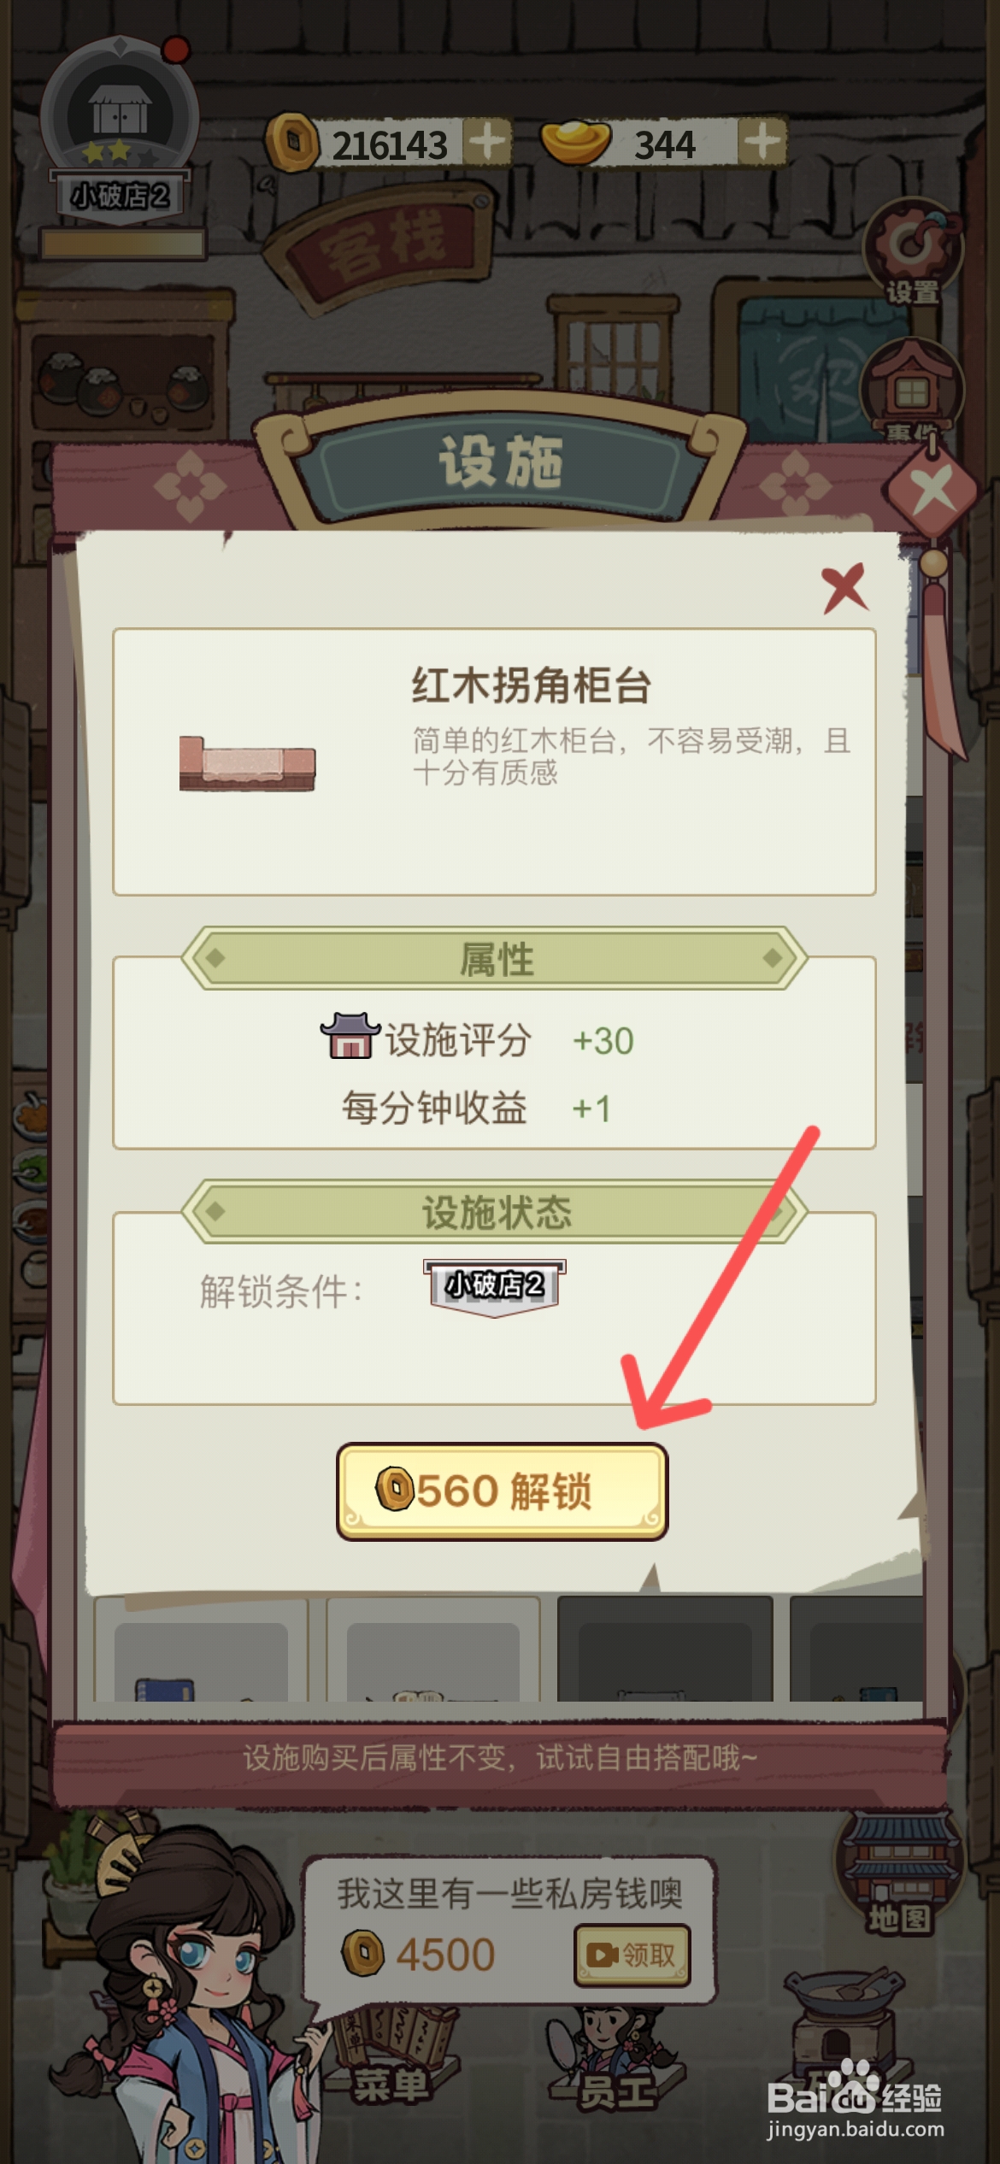Tap the 领取 video reward button
This screenshot has width=1000, height=2164.
[632, 1954]
